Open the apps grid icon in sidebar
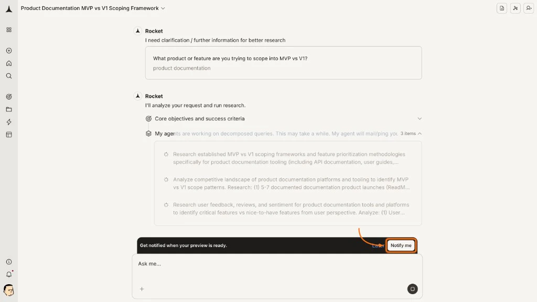This screenshot has width=537, height=302. click(8, 30)
